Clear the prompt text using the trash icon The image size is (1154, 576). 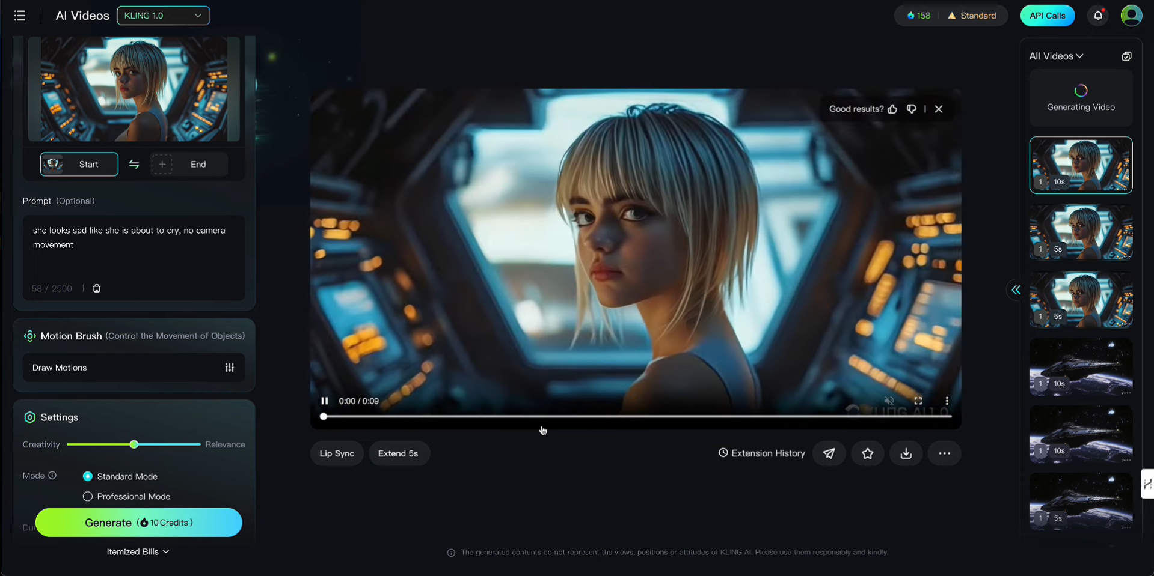click(96, 288)
